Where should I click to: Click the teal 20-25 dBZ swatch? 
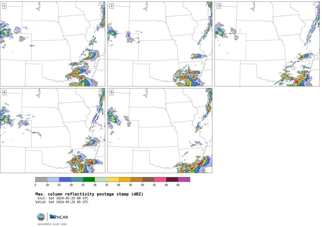[x=77, y=179]
